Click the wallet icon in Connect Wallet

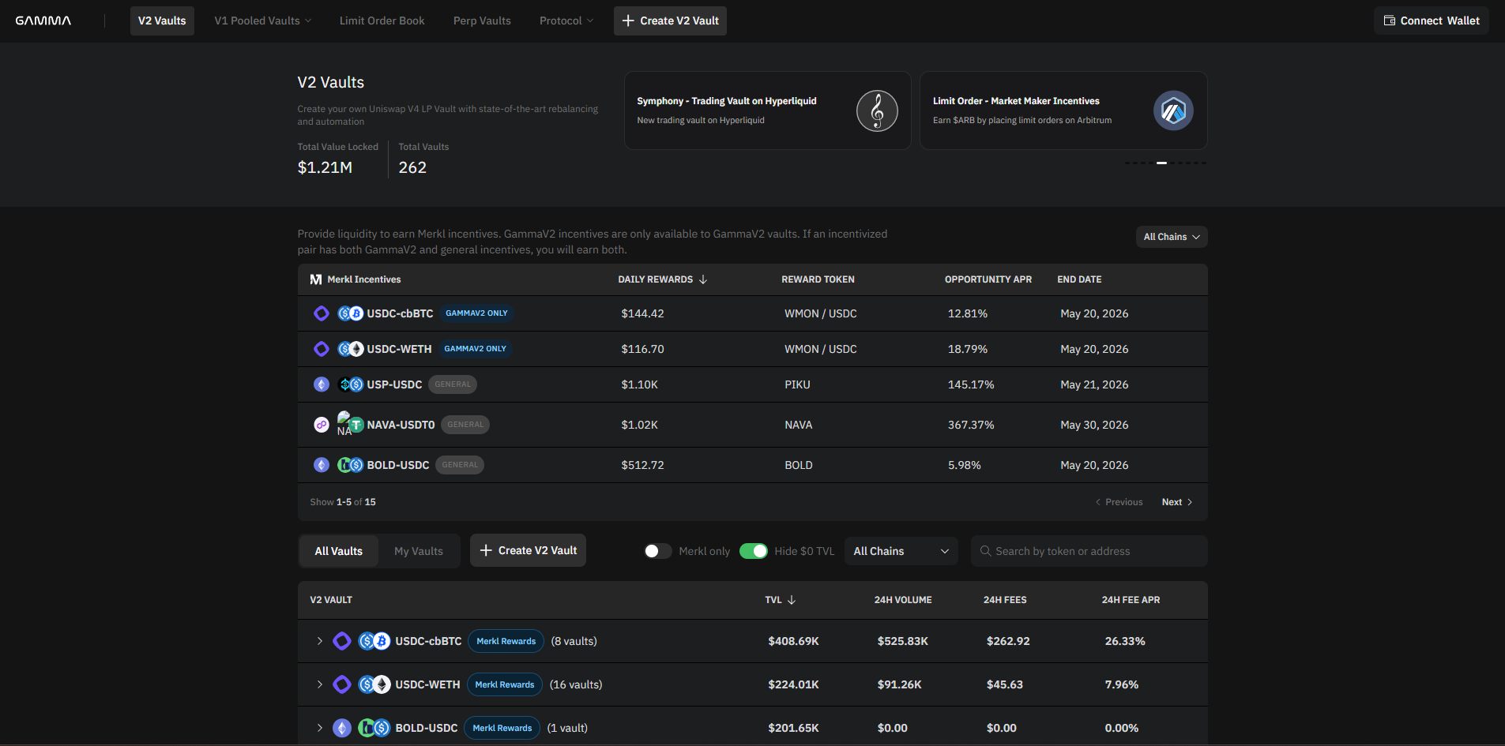(x=1390, y=21)
